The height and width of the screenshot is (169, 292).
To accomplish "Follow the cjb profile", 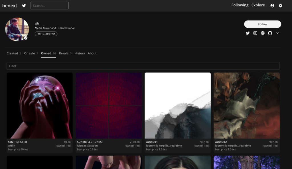I will pos(263,24).
